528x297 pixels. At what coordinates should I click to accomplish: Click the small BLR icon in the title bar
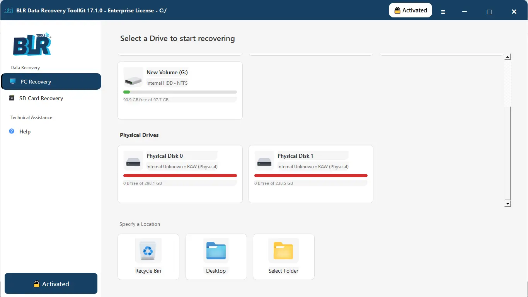click(x=9, y=10)
